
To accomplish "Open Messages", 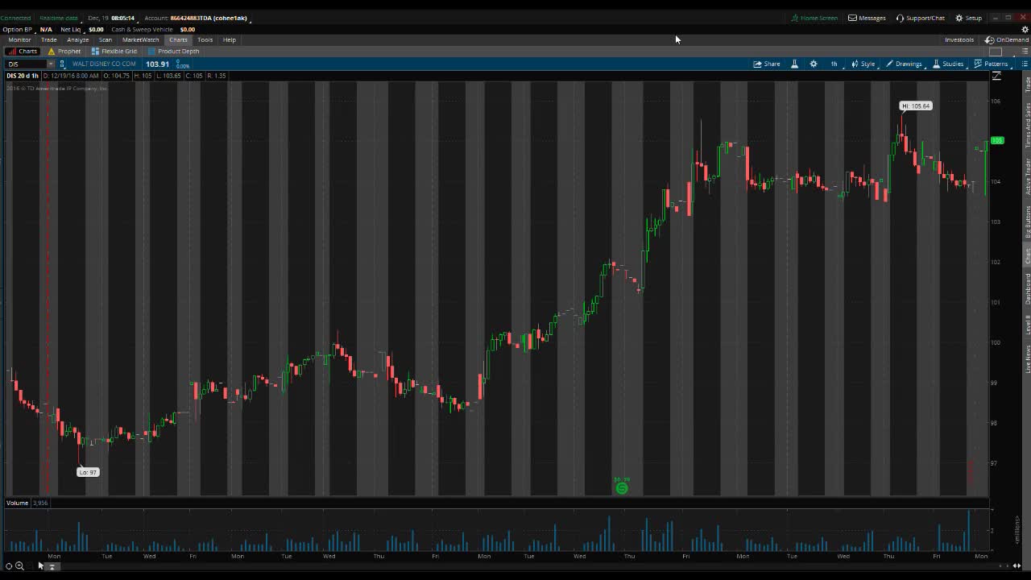I will coord(867,18).
